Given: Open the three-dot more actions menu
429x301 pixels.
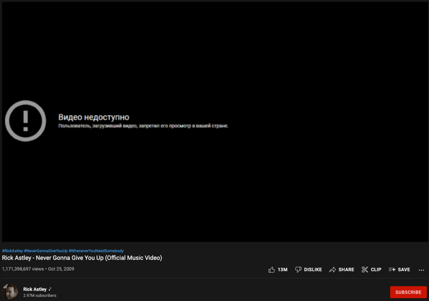Looking at the screenshot, I should pos(421,270).
